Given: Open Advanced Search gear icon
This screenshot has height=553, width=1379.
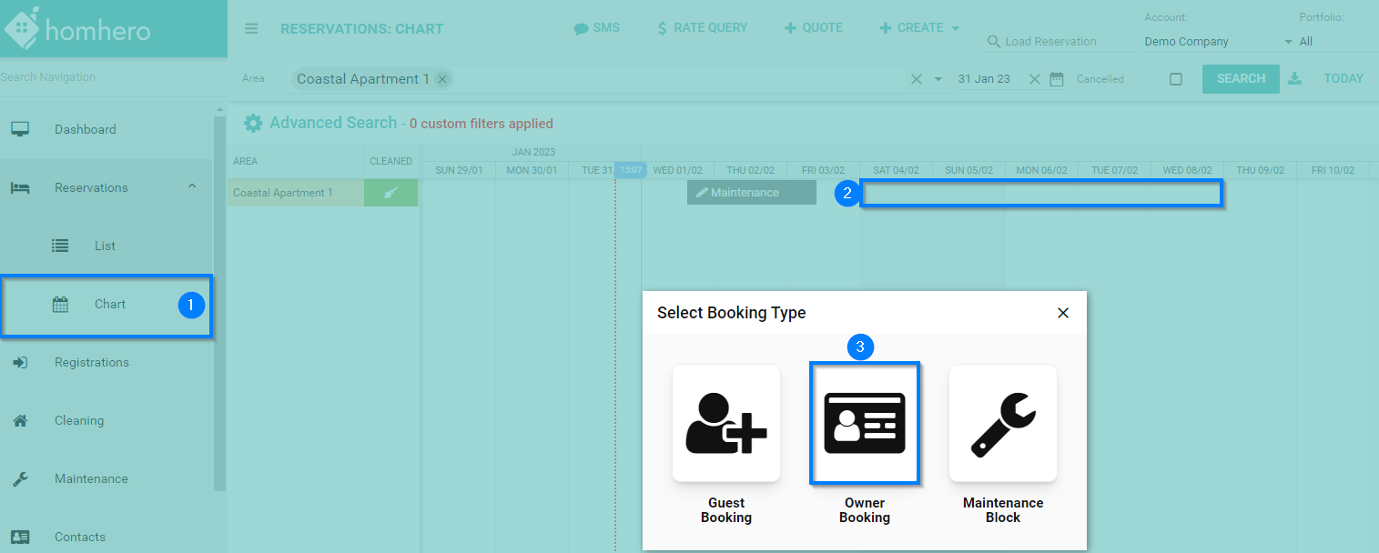Looking at the screenshot, I should [253, 124].
